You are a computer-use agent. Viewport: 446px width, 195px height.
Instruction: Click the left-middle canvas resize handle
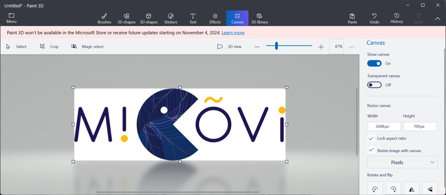(73, 124)
